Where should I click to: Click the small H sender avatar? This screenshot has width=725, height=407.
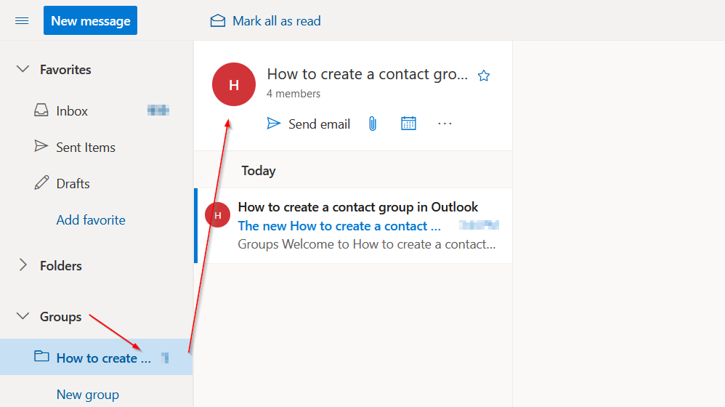(x=217, y=215)
